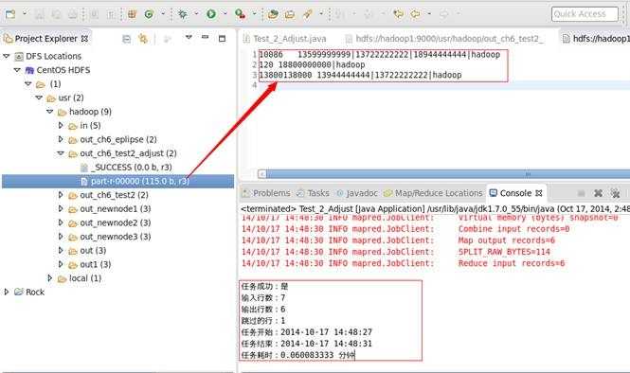Screen dimensions: 630x373
Task: Open the Back history dropdown arrow
Action: (429, 14)
